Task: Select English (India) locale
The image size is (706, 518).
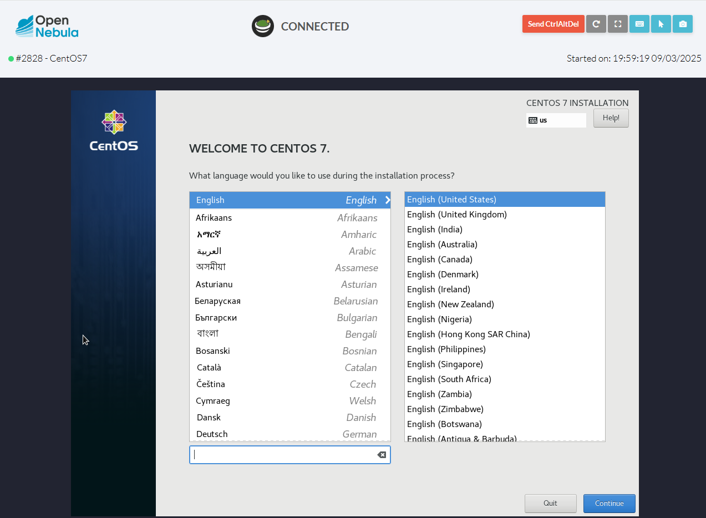Action: tap(505, 230)
